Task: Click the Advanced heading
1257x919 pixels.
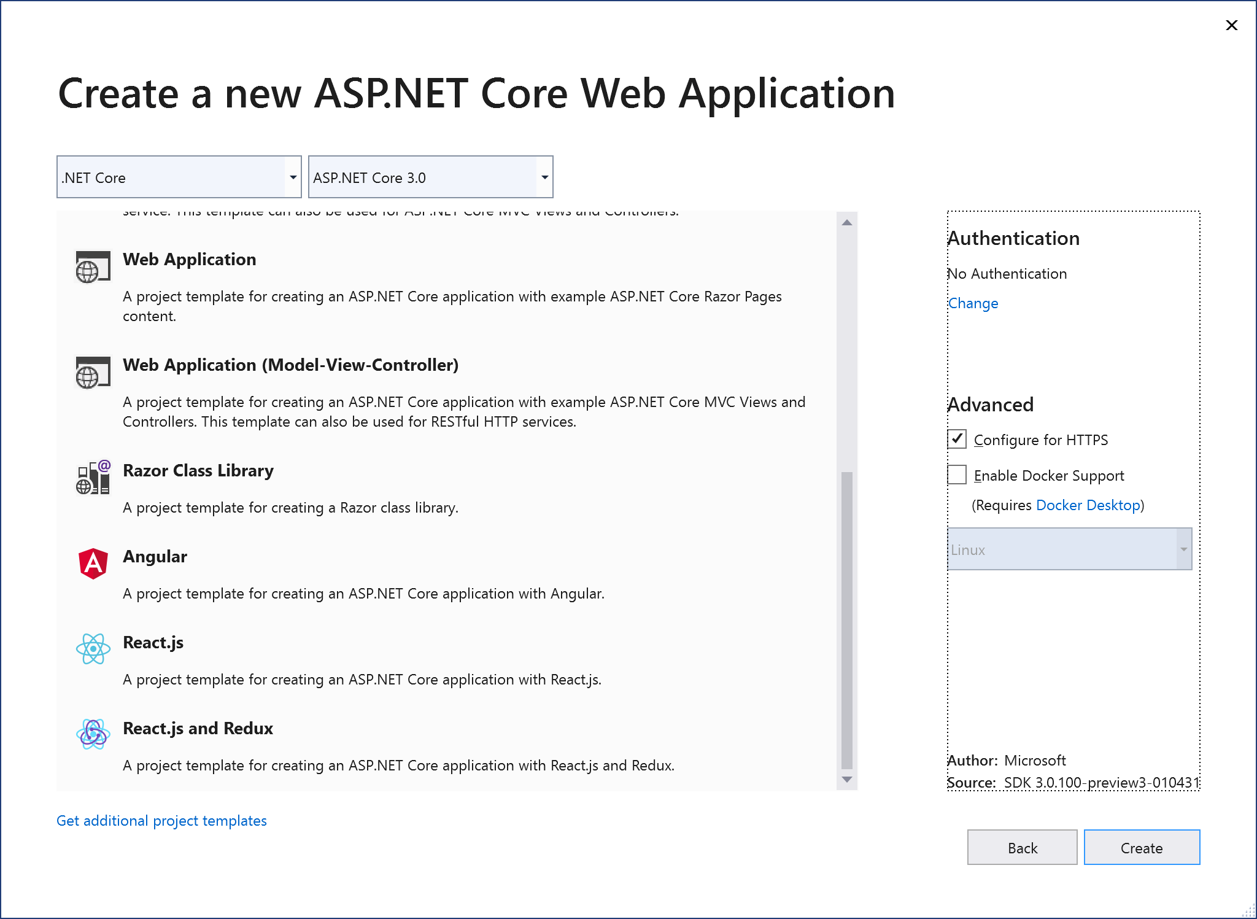Action: point(991,405)
